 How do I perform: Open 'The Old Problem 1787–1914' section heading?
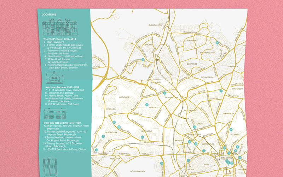[x=60, y=39]
